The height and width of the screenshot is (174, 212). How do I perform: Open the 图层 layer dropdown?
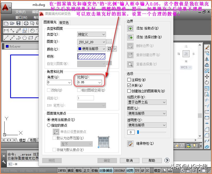[x=147, y=113]
